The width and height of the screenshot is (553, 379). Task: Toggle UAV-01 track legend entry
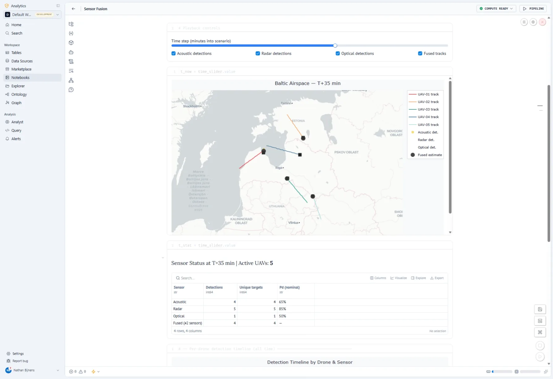coord(424,94)
